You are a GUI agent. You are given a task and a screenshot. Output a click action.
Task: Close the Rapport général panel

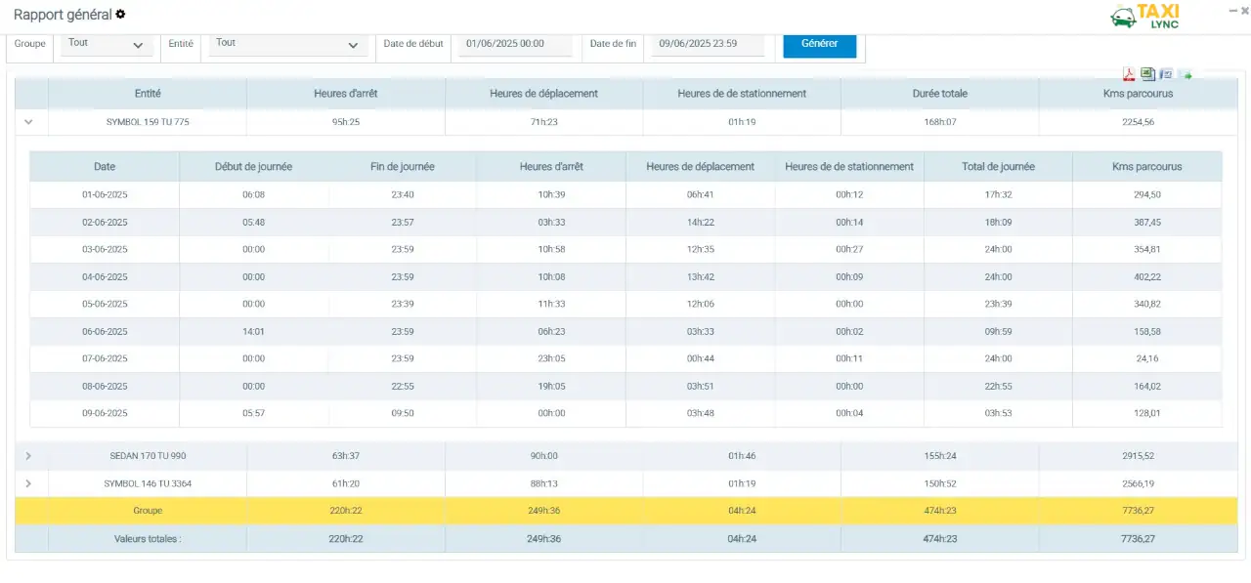tap(1247, 10)
